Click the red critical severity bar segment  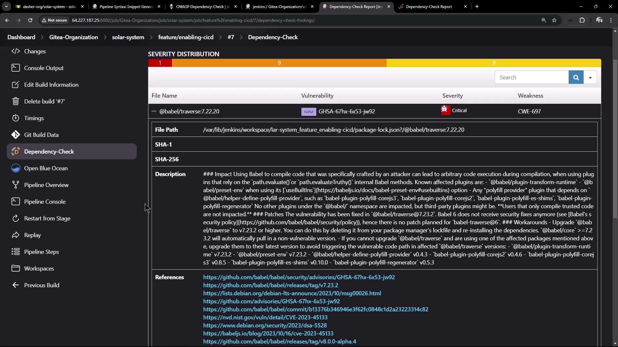(x=160, y=63)
